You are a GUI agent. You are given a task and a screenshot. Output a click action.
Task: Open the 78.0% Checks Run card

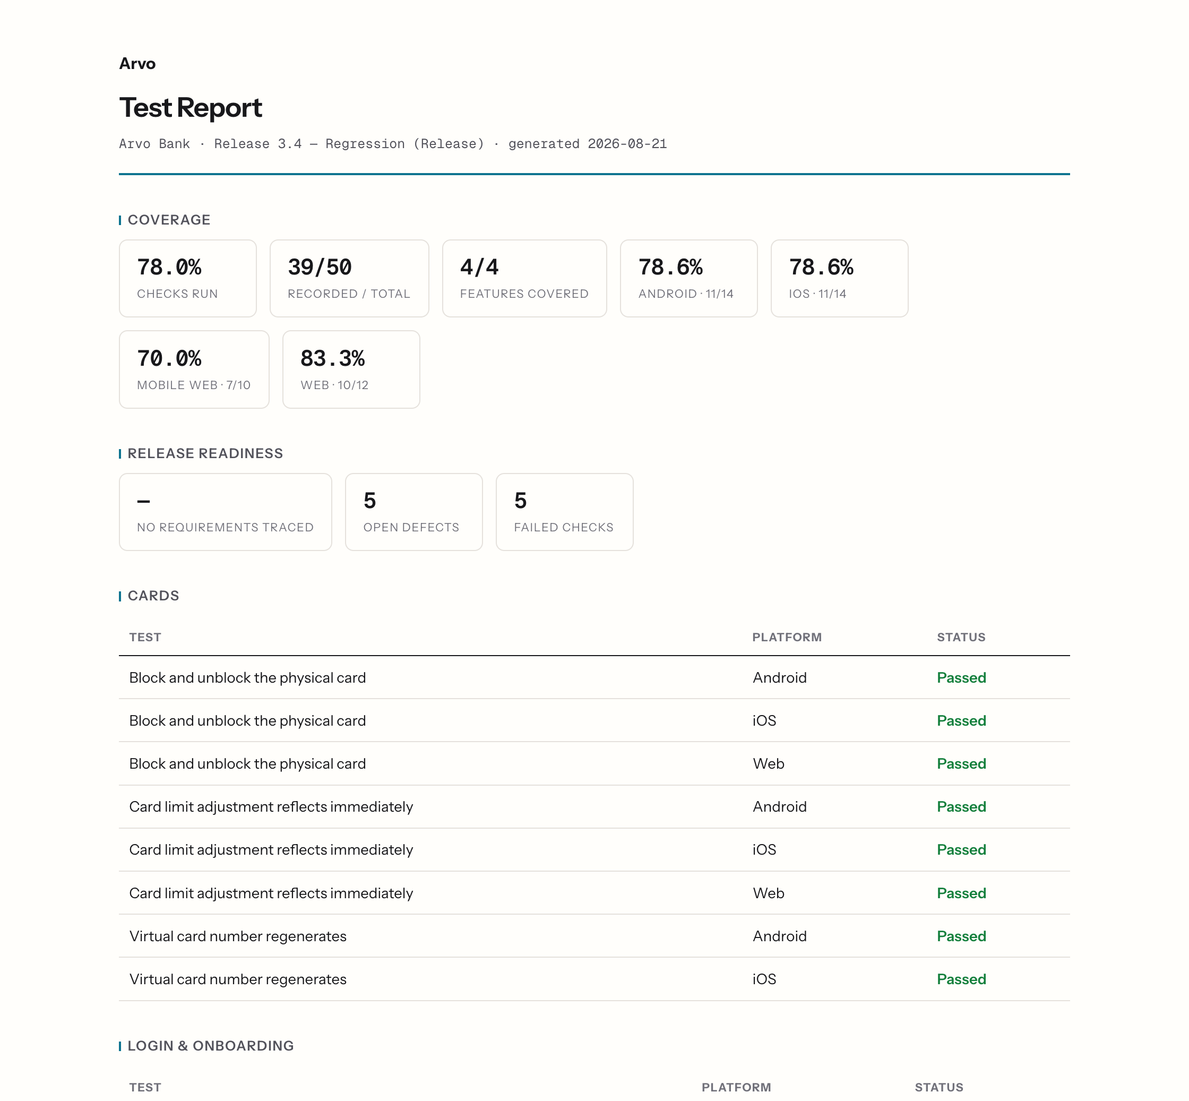tap(188, 278)
